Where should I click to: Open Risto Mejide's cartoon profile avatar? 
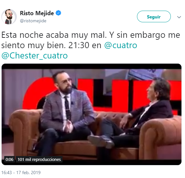coord(9,16)
